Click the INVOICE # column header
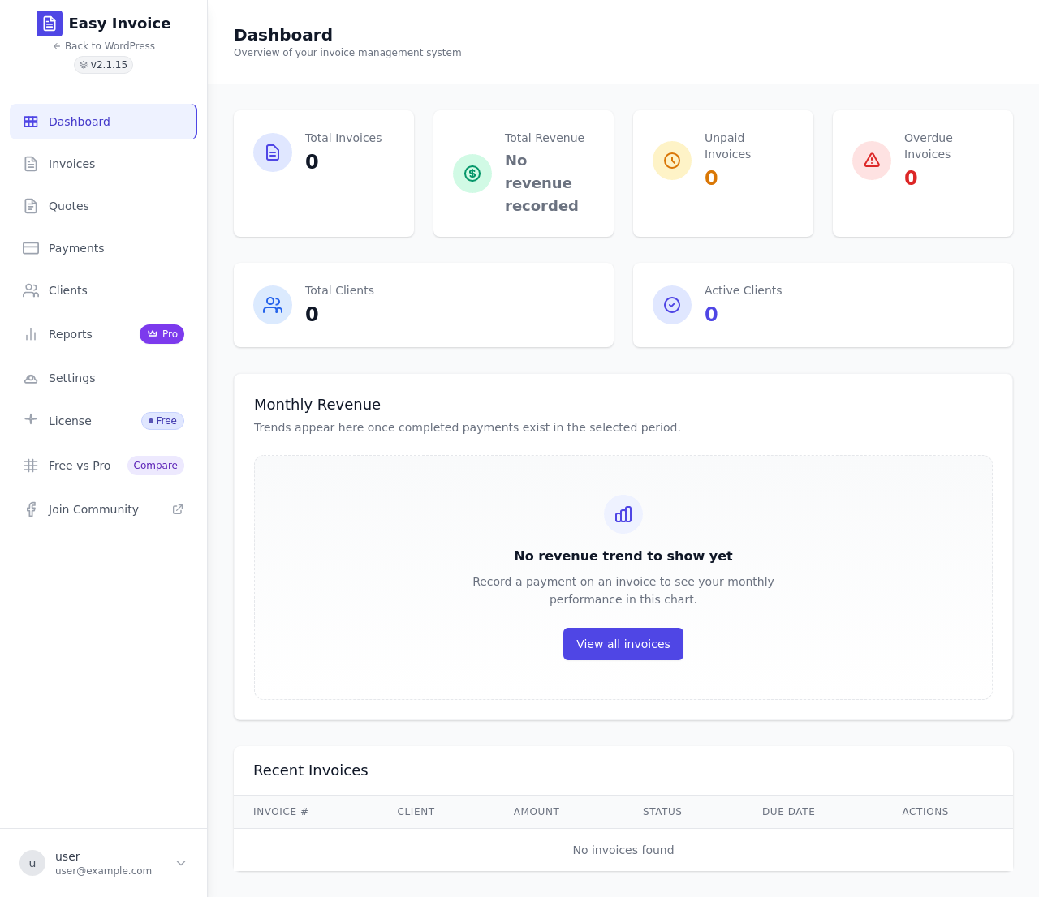Screen dimensions: 1039x897 [x=281, y=812]
